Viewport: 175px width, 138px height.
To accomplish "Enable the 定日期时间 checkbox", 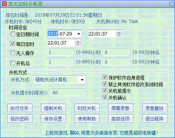I will (12, 34).
